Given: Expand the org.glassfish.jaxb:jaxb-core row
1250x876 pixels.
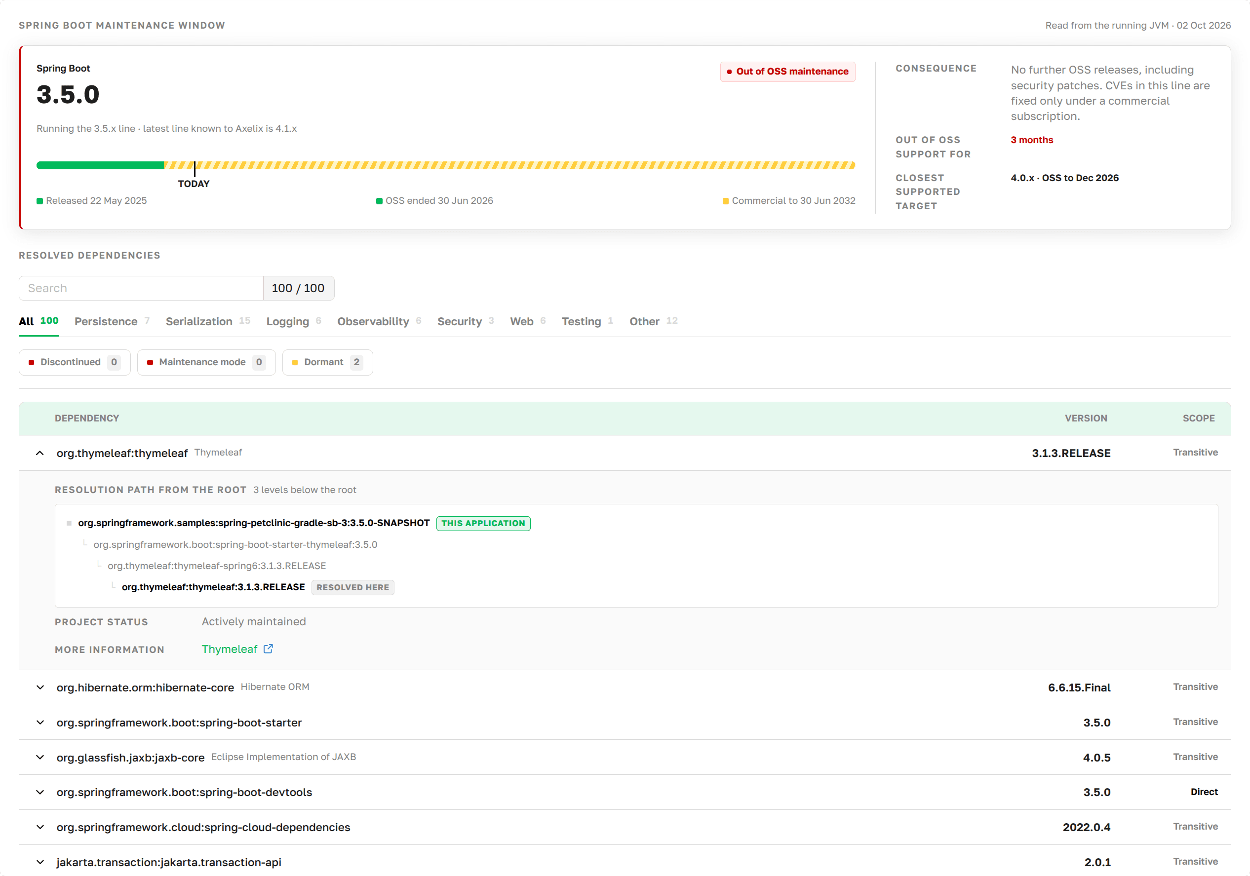Looking at the screenshot, I should coord(40,757).
